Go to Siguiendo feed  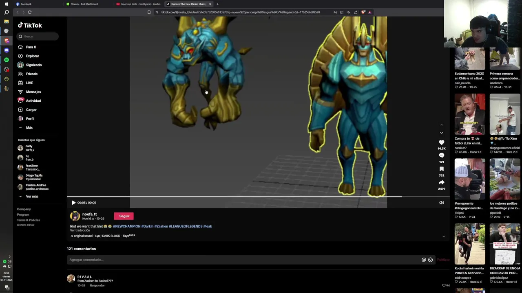[x=30, y=65]
